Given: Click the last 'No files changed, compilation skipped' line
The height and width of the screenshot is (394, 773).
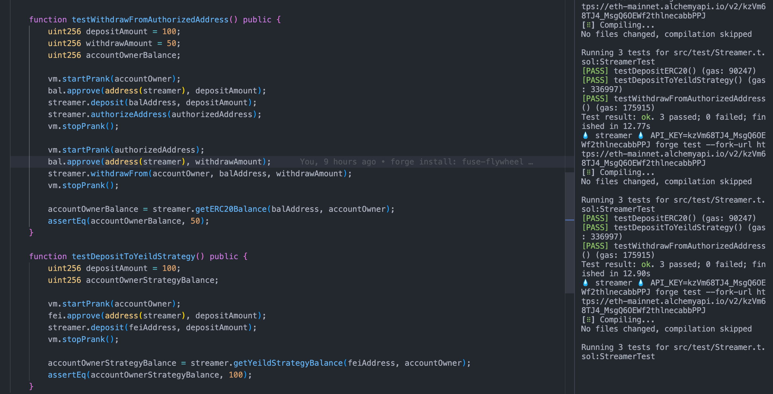Looking at the screenshot, I should (666, 329).
